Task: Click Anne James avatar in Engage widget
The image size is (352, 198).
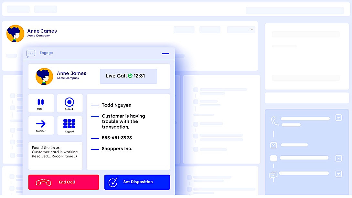Action: click(x=44, y=76)
